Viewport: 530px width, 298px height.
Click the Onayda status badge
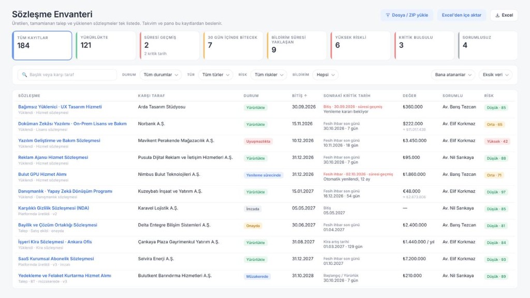coord(253,226)
